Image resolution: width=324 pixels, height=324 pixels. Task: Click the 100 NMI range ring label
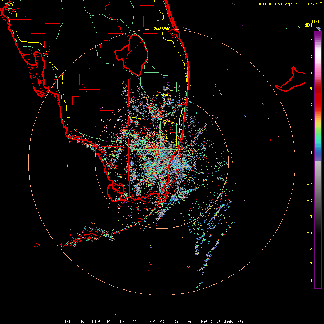[x=162, y=28]
